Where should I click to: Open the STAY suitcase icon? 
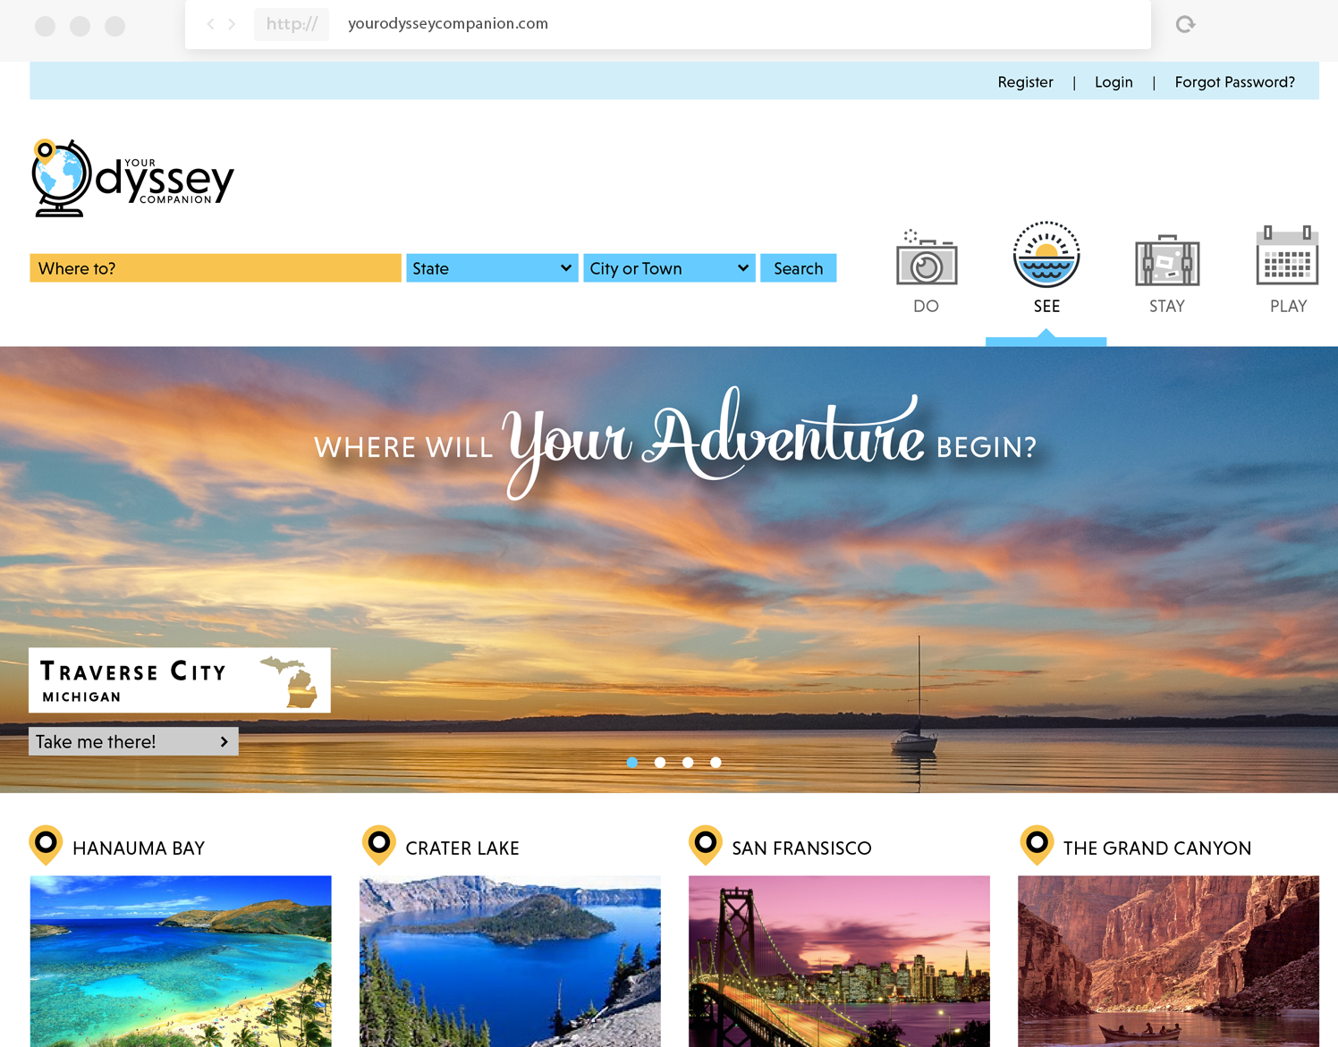point(1167,260)
